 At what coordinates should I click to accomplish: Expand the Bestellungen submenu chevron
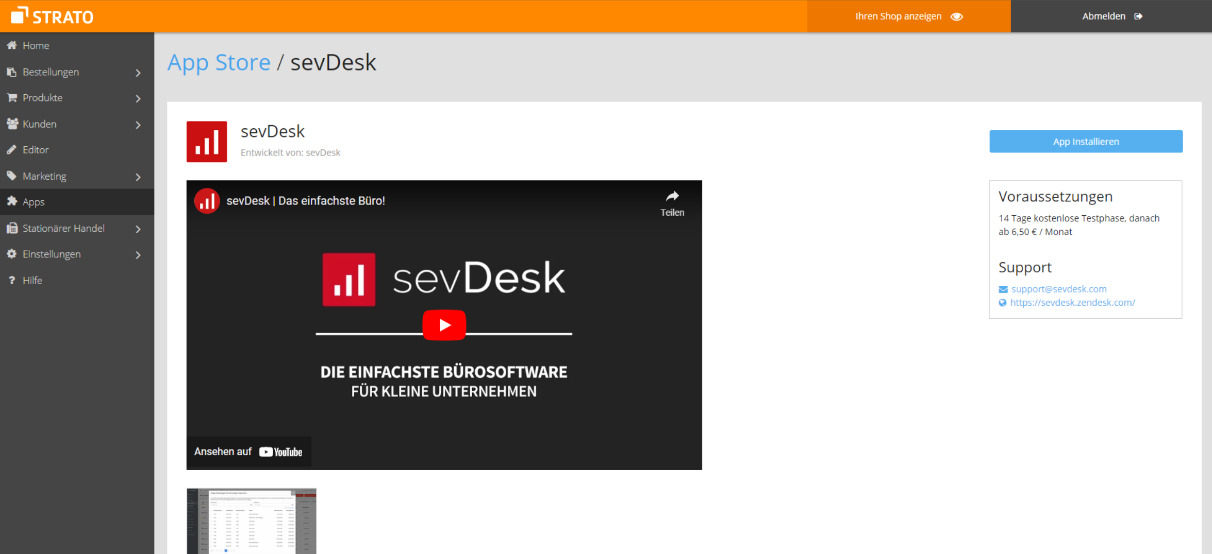click(138, 73)
